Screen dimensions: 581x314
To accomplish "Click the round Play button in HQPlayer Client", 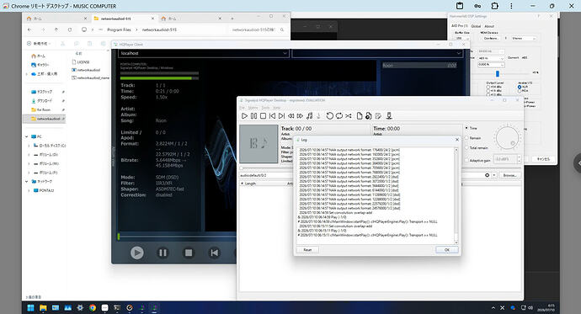I will [x=136, y=253].
